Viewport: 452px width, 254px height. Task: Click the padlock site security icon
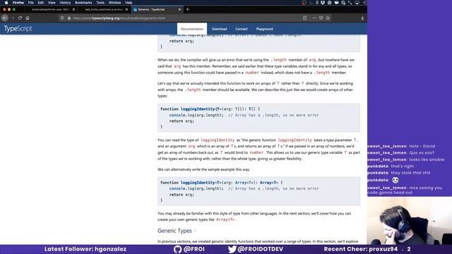click(x=69, y=18)
